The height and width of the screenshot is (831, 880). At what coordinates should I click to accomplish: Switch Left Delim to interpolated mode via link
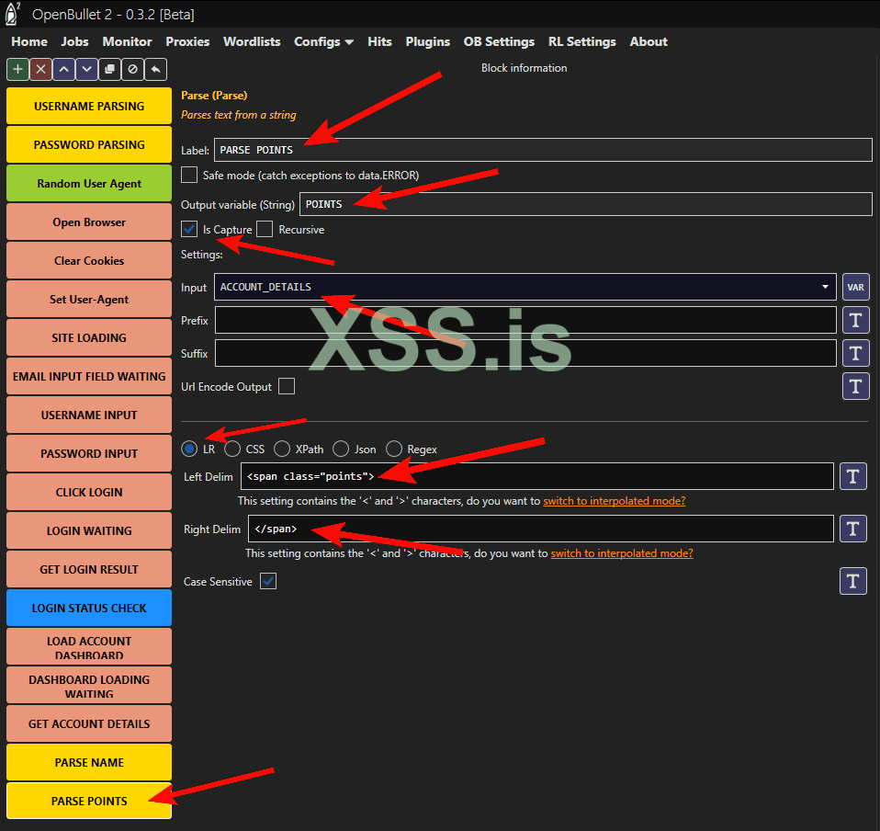(614, 501)
